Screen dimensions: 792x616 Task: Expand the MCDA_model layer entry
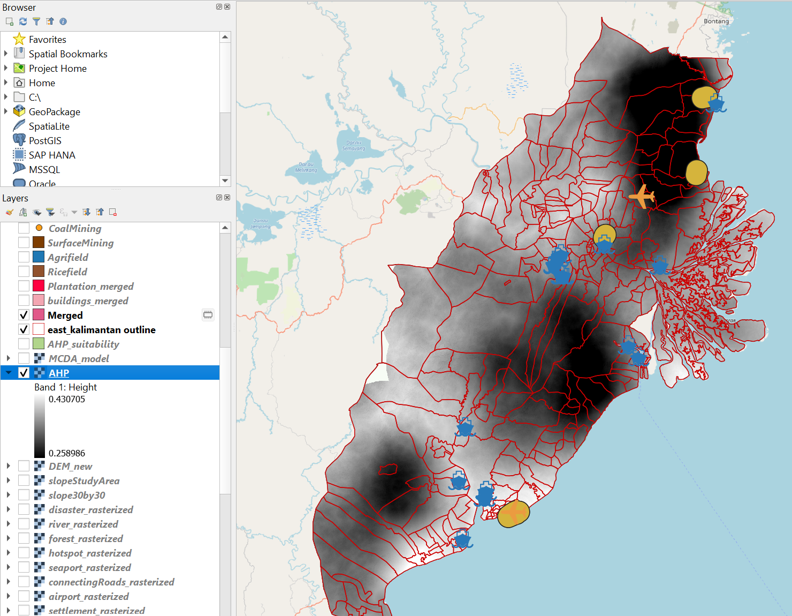(9, 358)
